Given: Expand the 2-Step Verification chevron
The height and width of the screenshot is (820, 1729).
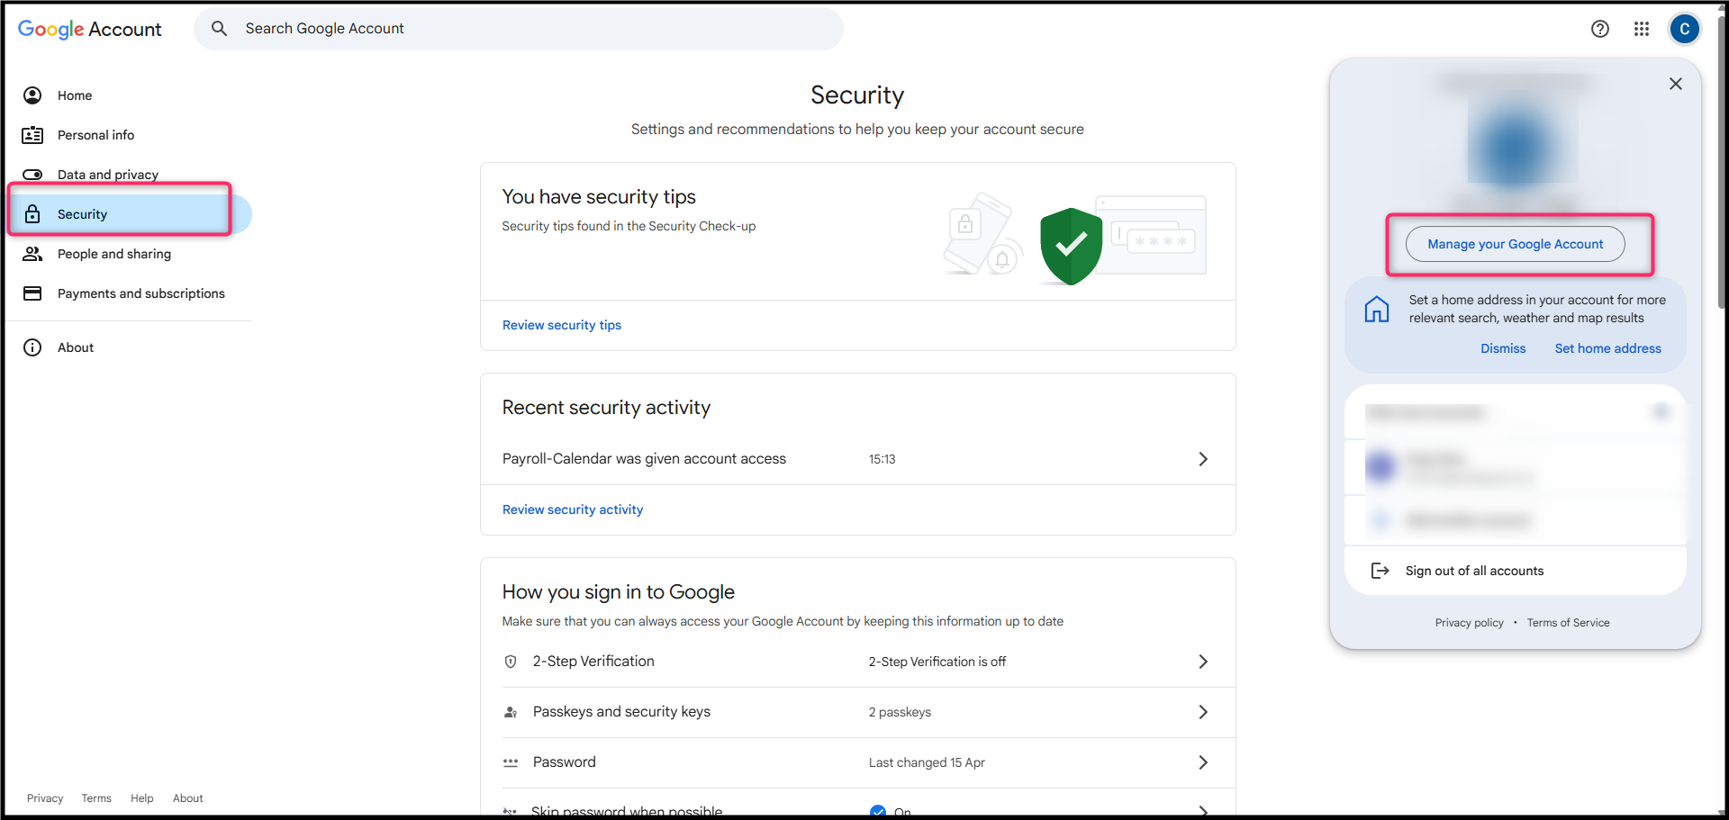Looking at the screenshot, I should click(1203, 662).
